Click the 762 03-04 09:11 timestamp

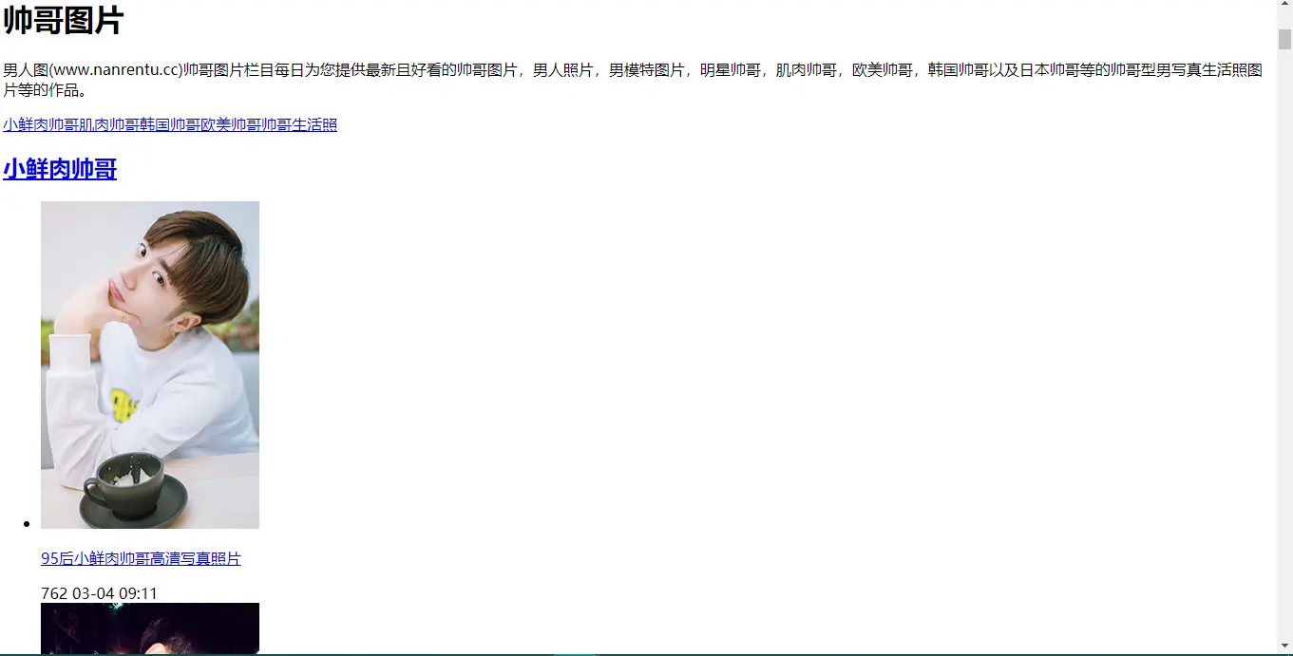pos(99,592)
